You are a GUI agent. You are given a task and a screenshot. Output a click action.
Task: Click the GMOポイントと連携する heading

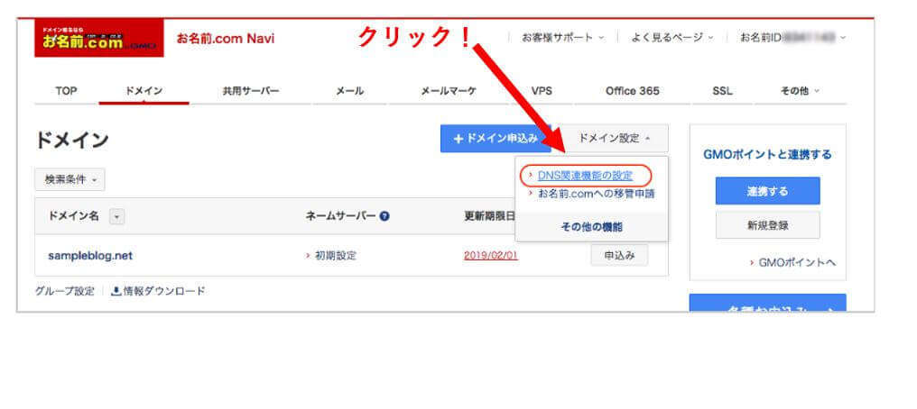pyautogui.click(x=767, y=155)
